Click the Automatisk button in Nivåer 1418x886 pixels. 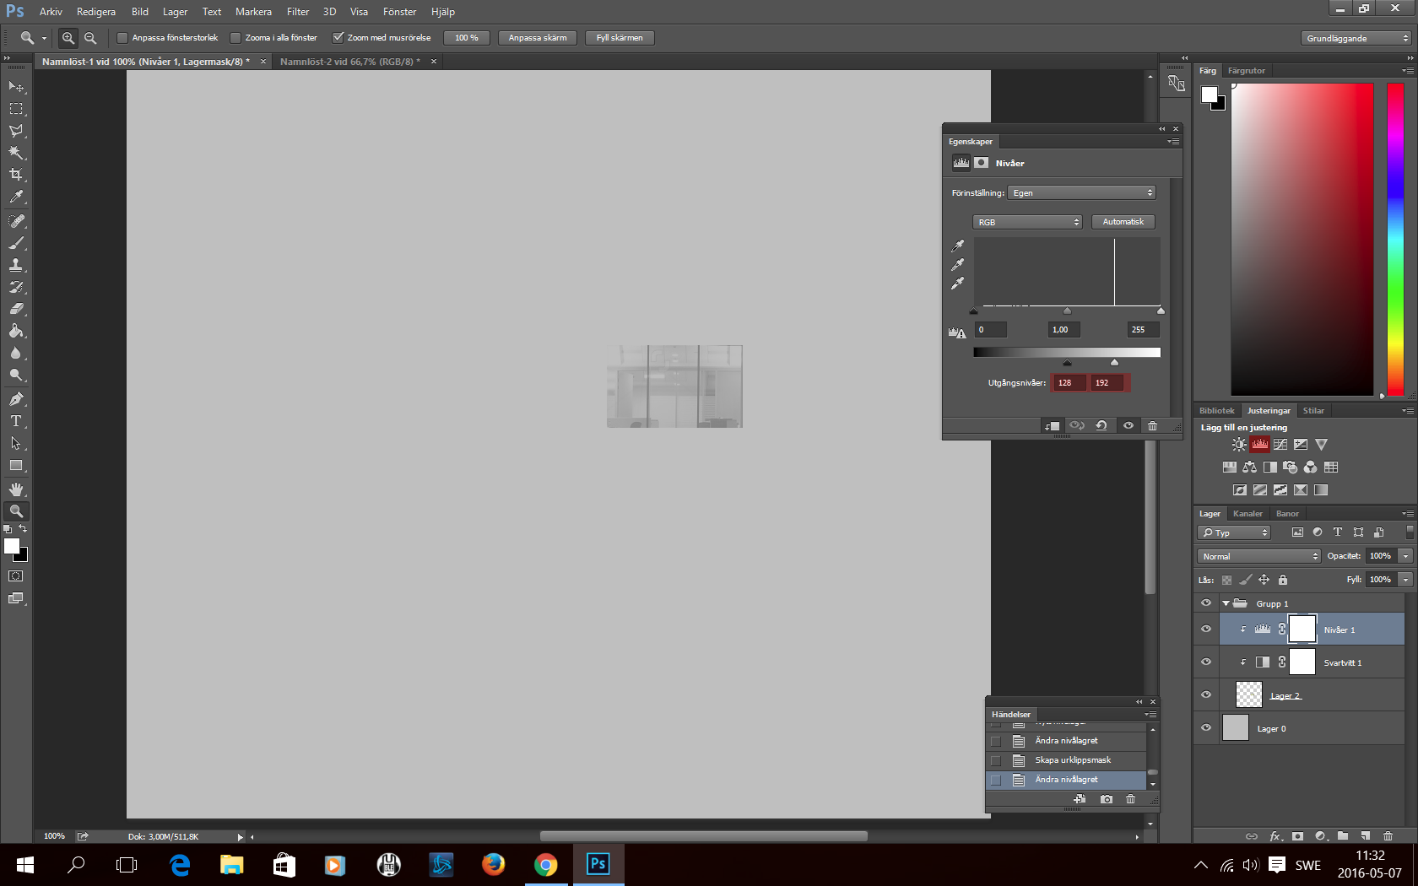(1123, 222)
